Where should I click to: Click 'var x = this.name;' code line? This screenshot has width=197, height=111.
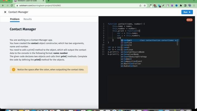click(x=127, y=33)
